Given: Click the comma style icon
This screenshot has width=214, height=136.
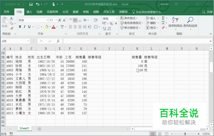Looking at the screenshot, I should tap(116, 24).
